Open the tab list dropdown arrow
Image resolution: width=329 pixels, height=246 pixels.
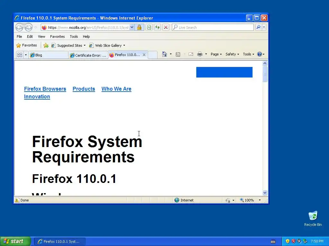[26, 55]
